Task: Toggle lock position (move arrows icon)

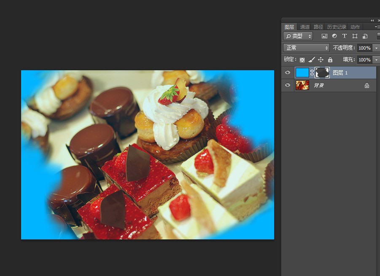Action: [321, 59]
